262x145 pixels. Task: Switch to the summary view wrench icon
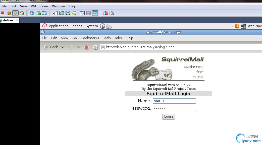pyautogui.click(x=82, y=13)
